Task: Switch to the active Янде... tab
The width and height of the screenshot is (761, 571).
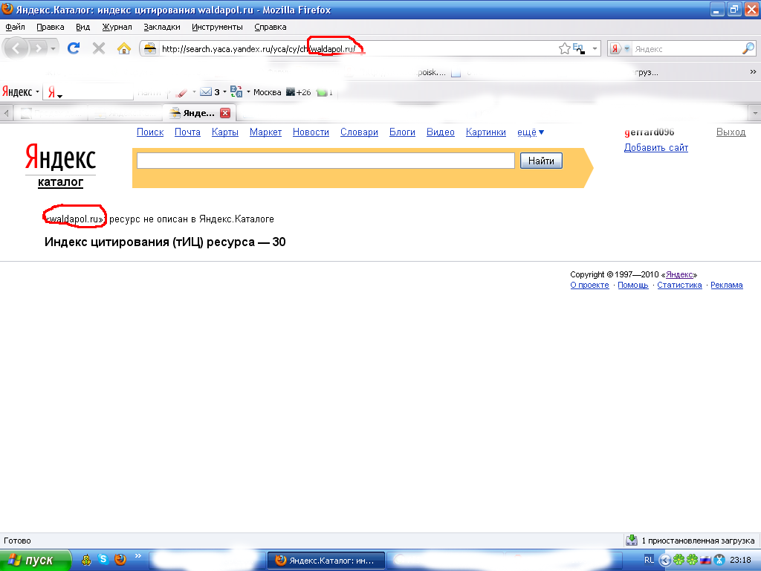Action: point(199,113)
